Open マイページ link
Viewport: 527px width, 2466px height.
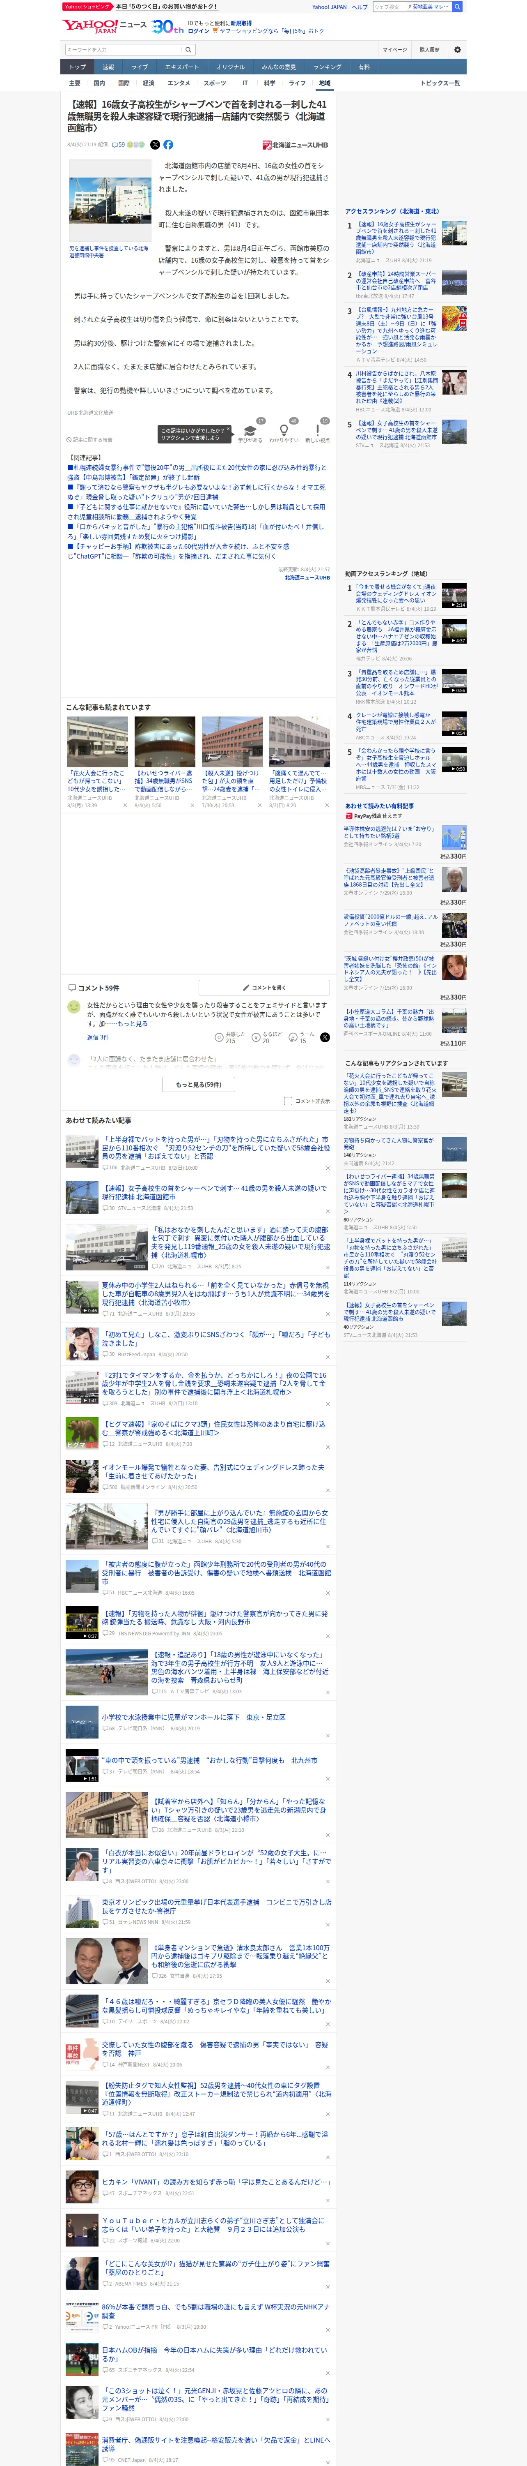(395, 50)
